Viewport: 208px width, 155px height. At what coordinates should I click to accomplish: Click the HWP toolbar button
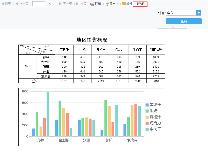140,4
